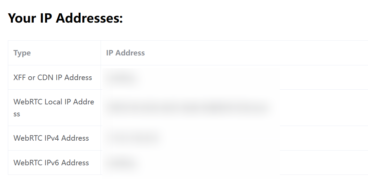
Task: Click the "WebRTC IPv4 Address" row label
Action: coord(51,138)
